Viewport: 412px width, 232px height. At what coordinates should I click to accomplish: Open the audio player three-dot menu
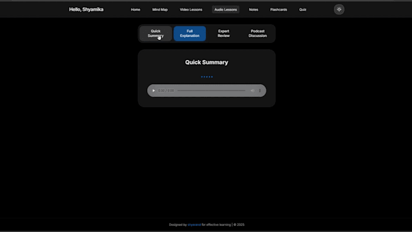260,91
